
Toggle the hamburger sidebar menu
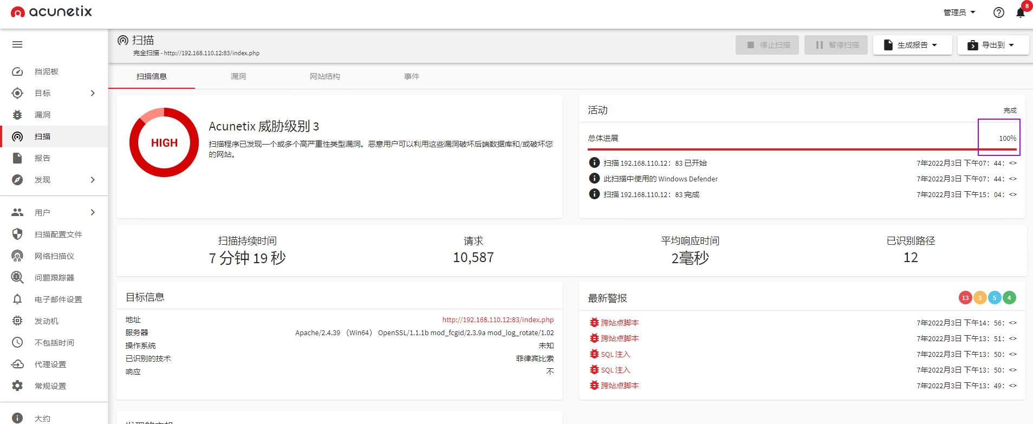pos(17,44)
